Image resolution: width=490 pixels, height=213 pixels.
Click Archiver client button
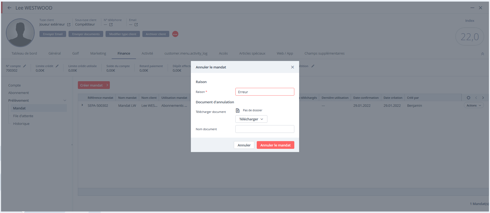[x=156, y=34]
